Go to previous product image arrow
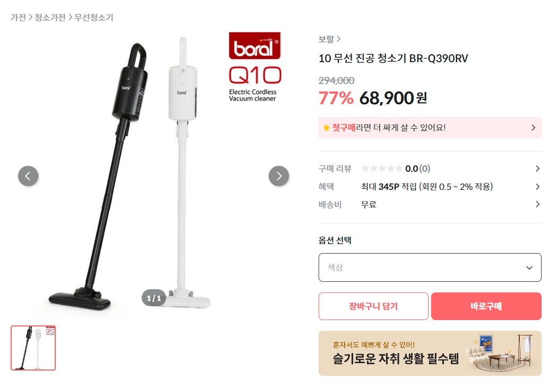 tap(28, 176)
